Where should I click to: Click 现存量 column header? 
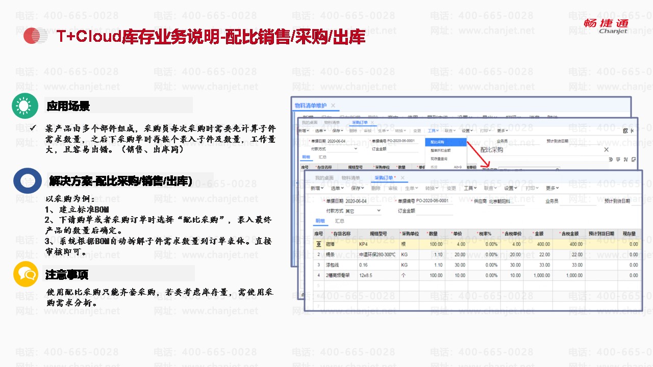(628, 233)
